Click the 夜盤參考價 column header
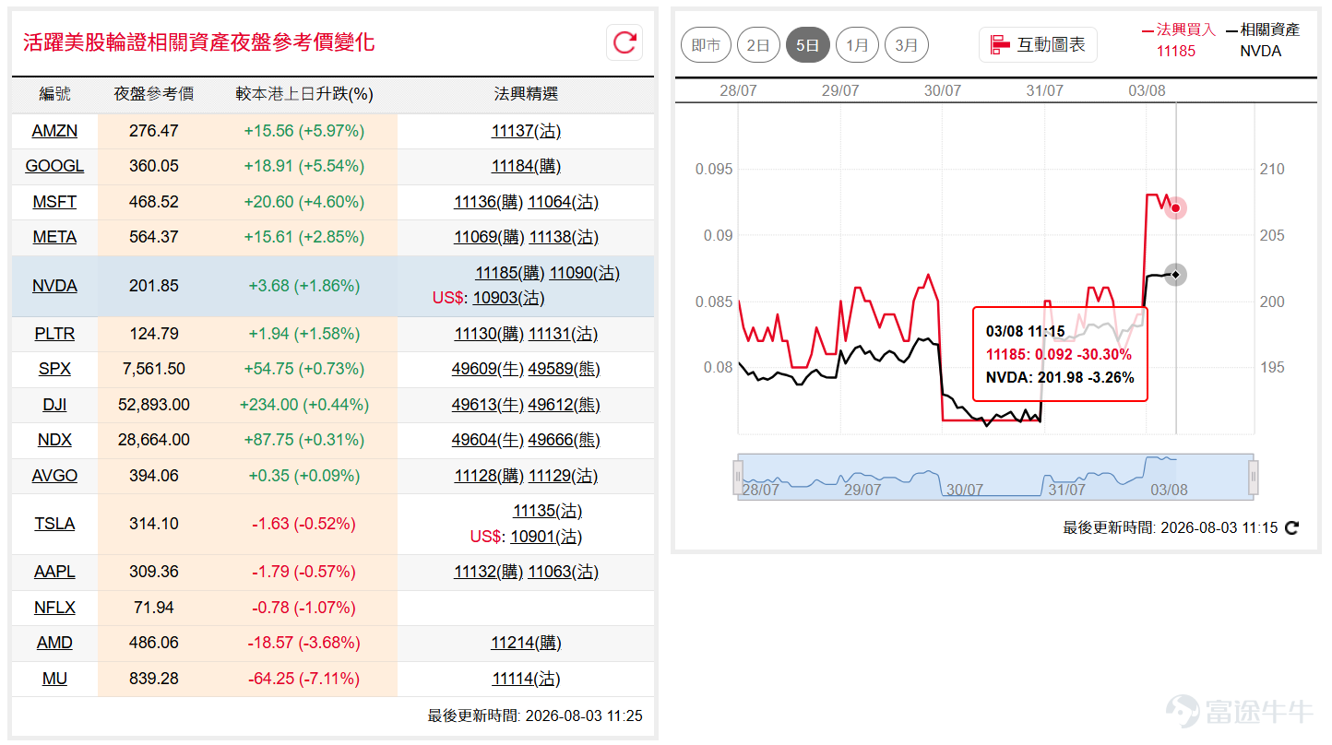 point(154,94)
